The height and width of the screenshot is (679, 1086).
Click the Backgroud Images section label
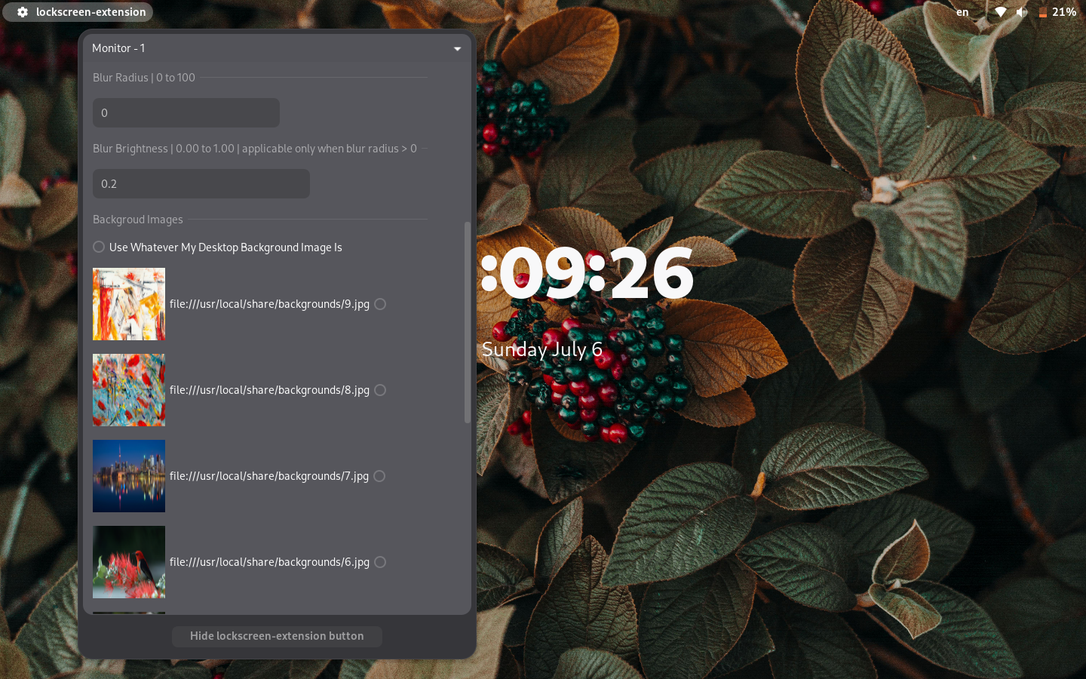tap(138, 220)
